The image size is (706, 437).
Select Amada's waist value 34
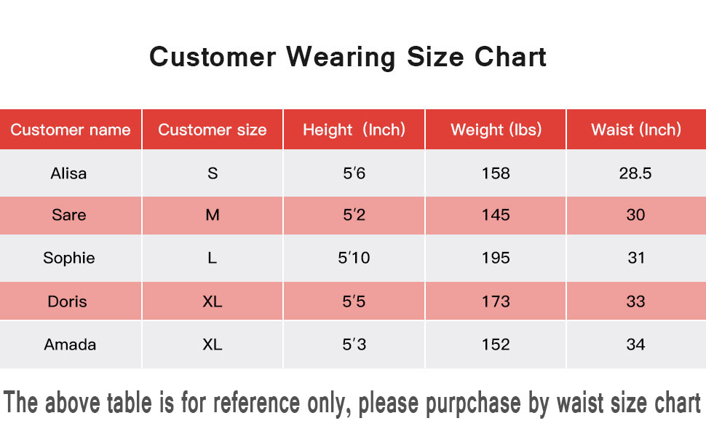click(636, 344)
